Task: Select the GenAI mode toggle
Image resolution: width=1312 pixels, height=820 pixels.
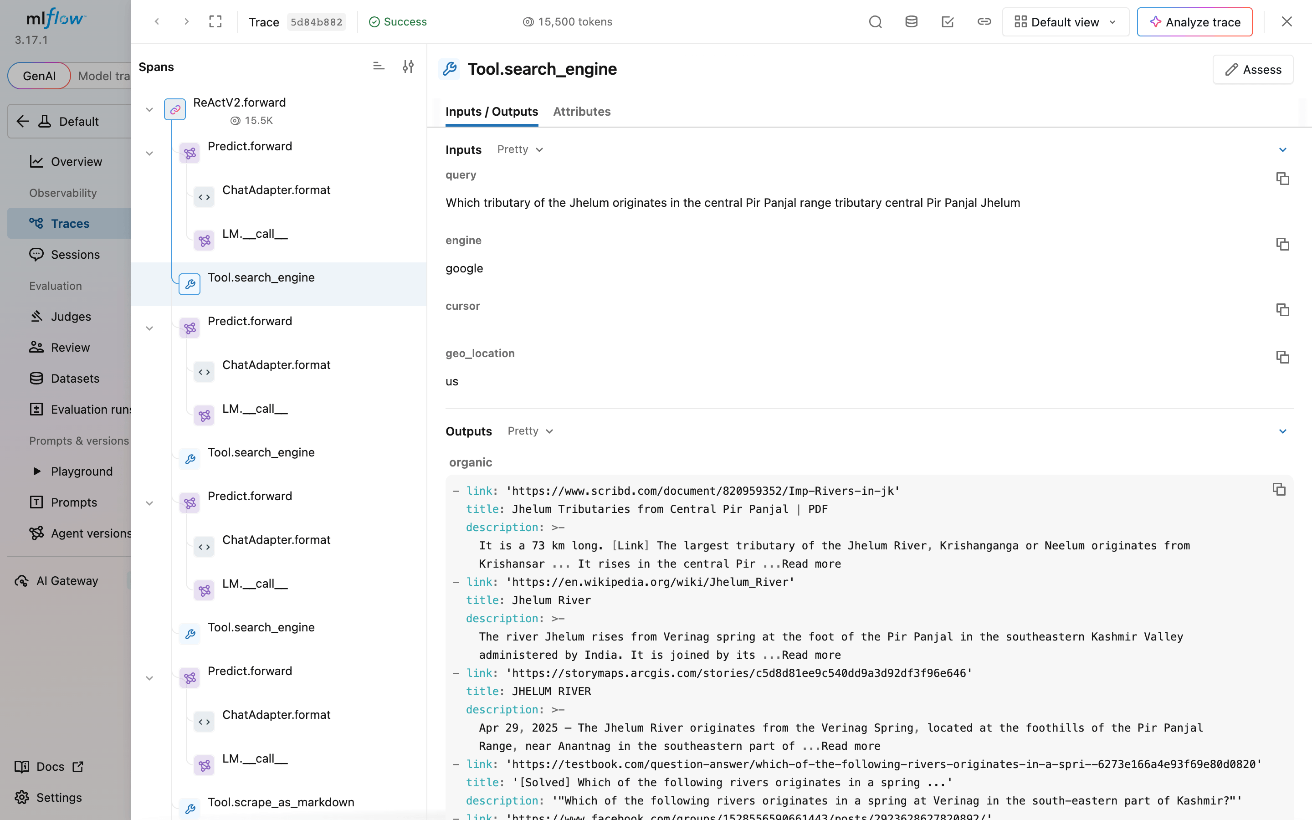Action: [x=39, y=76]
